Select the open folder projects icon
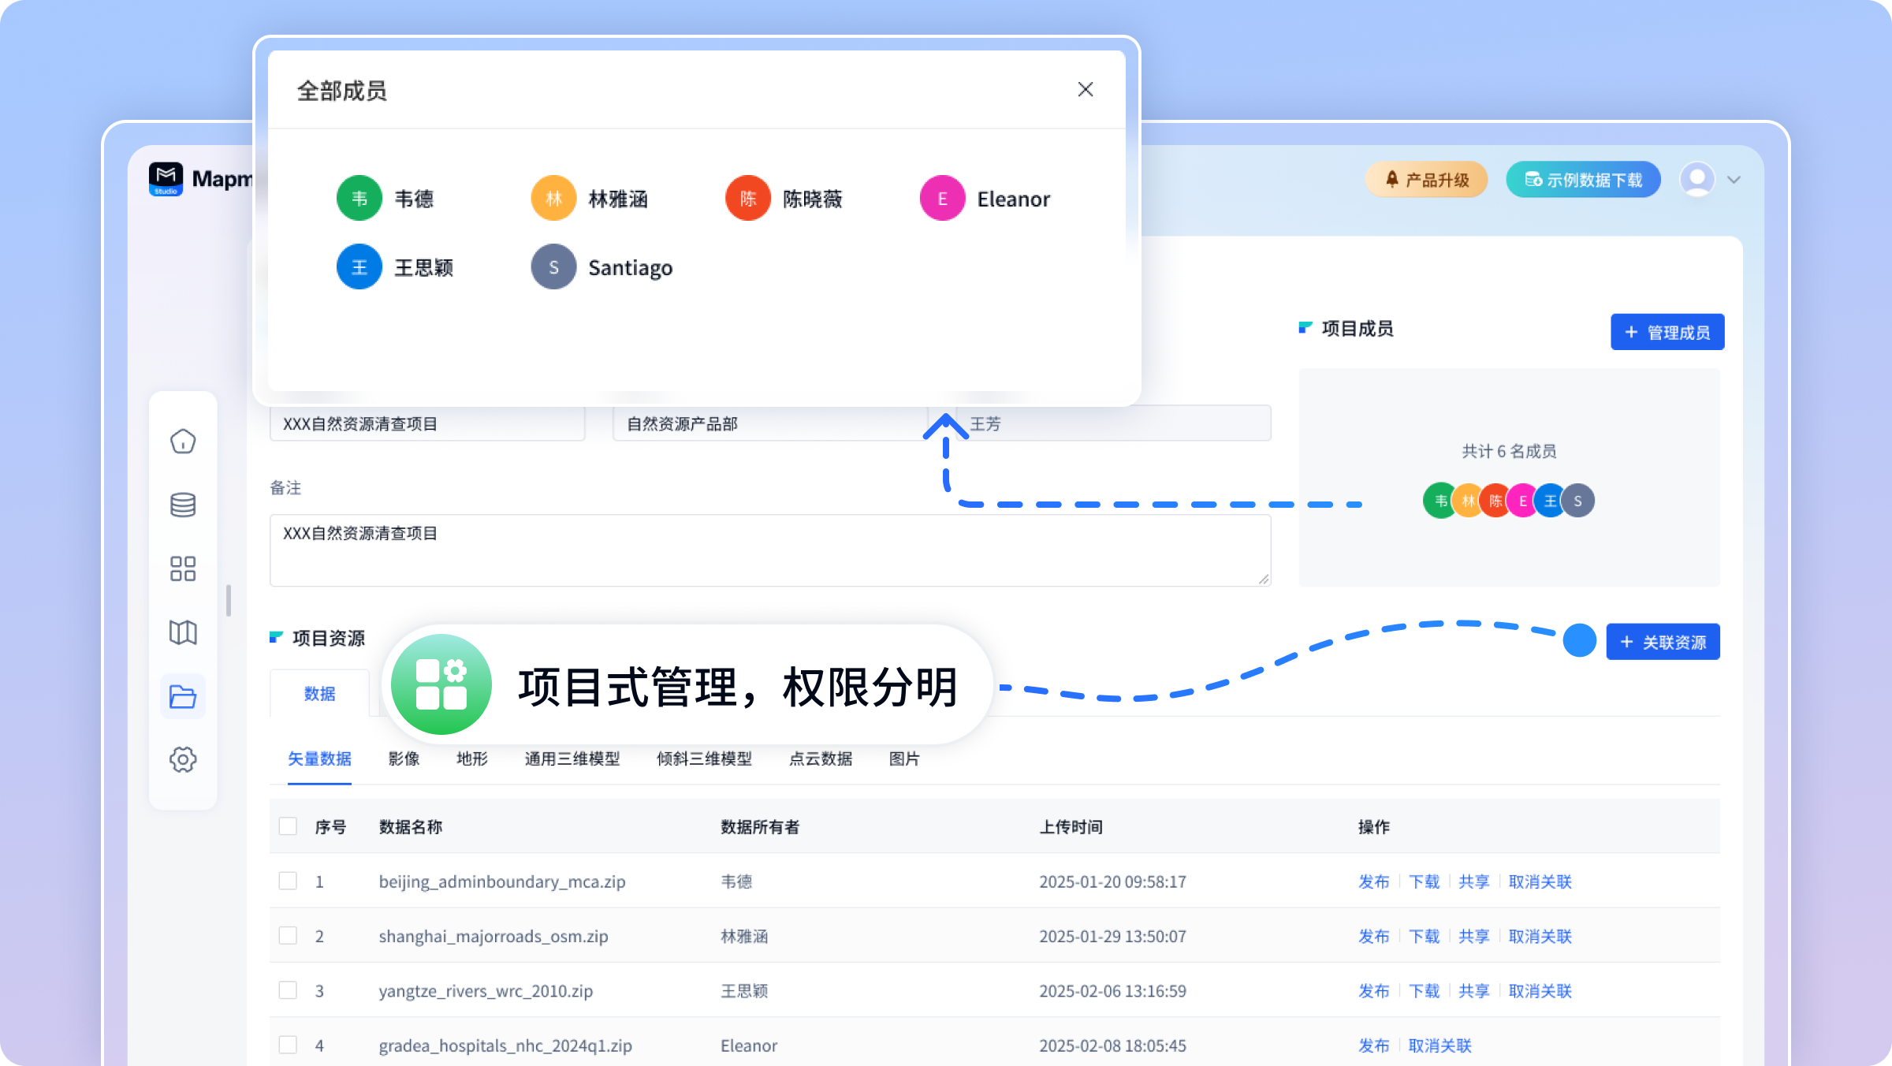Screen dimensions: 1892x1066 point(183,696)
